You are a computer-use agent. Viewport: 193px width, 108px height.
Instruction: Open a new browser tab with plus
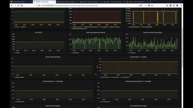point(151,2)
